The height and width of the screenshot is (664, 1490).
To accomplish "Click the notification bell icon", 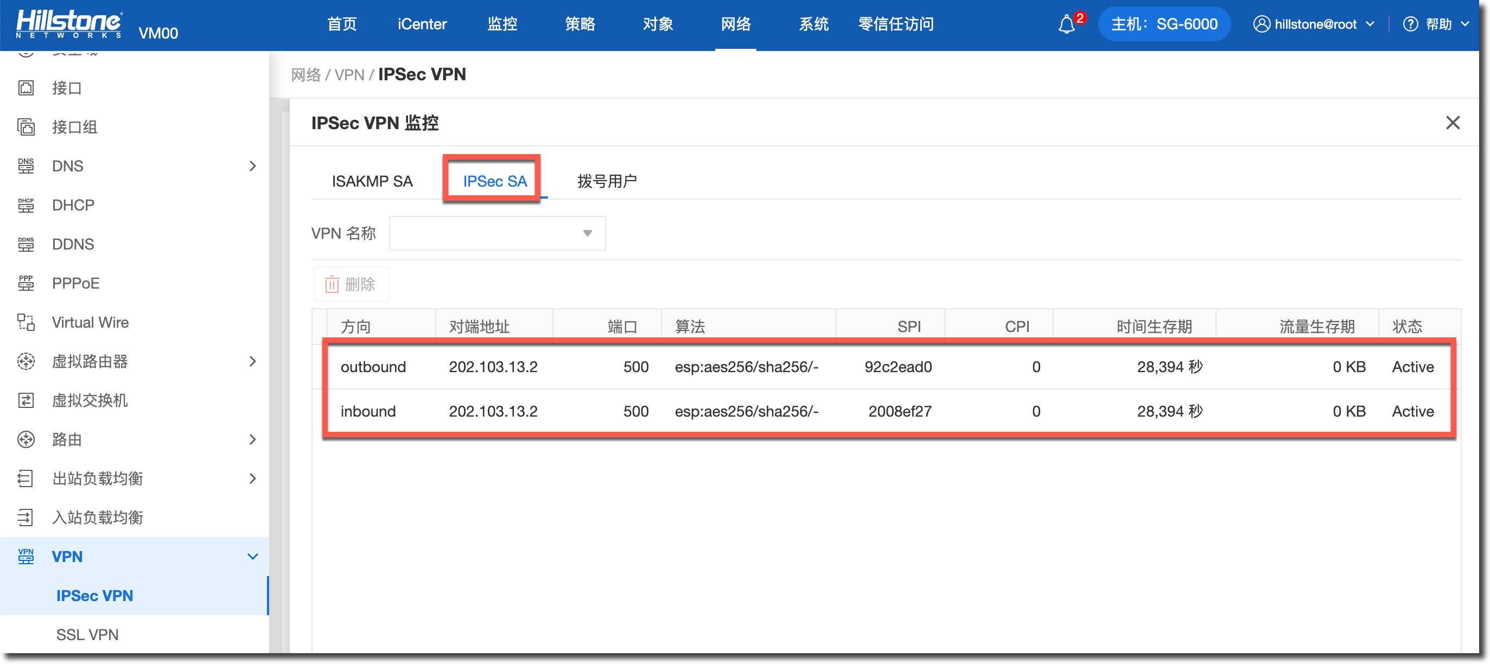I will [1066, 24].
